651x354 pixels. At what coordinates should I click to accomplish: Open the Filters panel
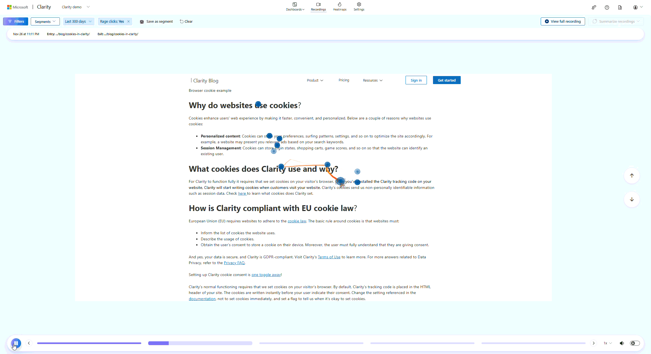16,21
